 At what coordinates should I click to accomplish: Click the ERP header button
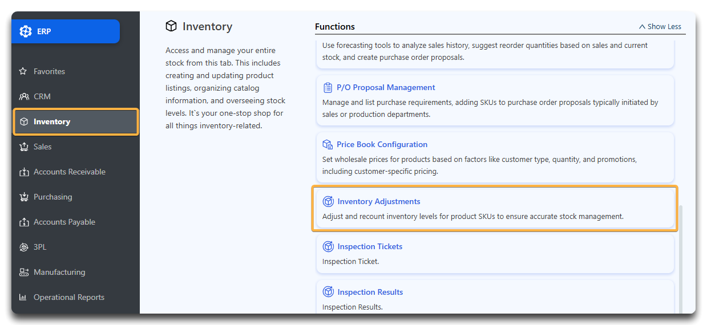66,31
